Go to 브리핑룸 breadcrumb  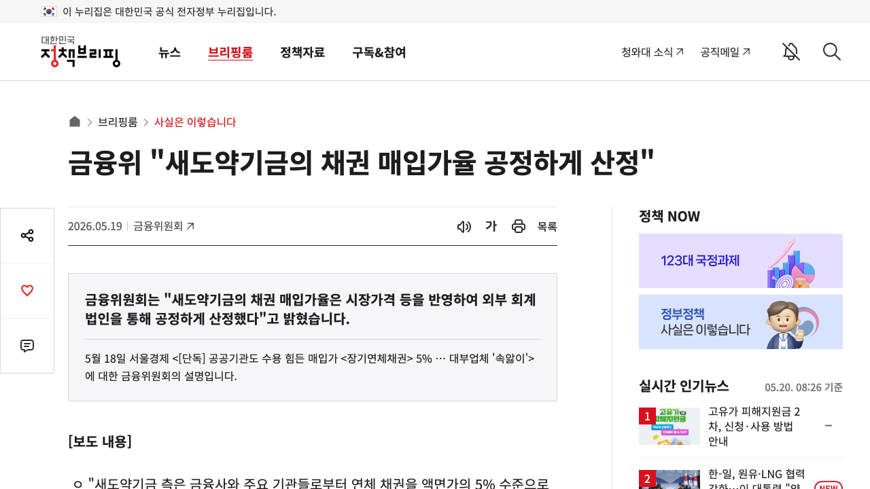coord(118,122)
